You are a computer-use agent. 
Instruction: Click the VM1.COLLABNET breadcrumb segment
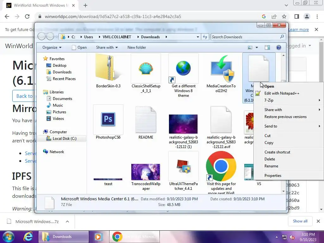pyautogui.click(x=117, y=37)
